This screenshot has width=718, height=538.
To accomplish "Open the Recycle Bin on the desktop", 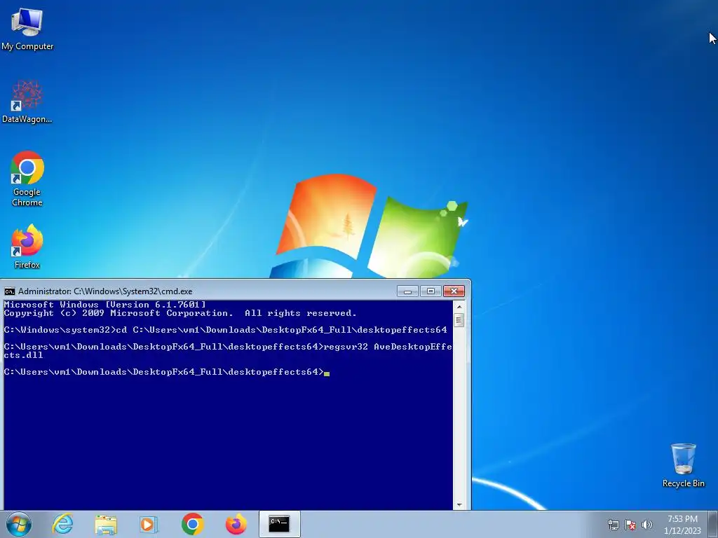I will pos(683,465).
